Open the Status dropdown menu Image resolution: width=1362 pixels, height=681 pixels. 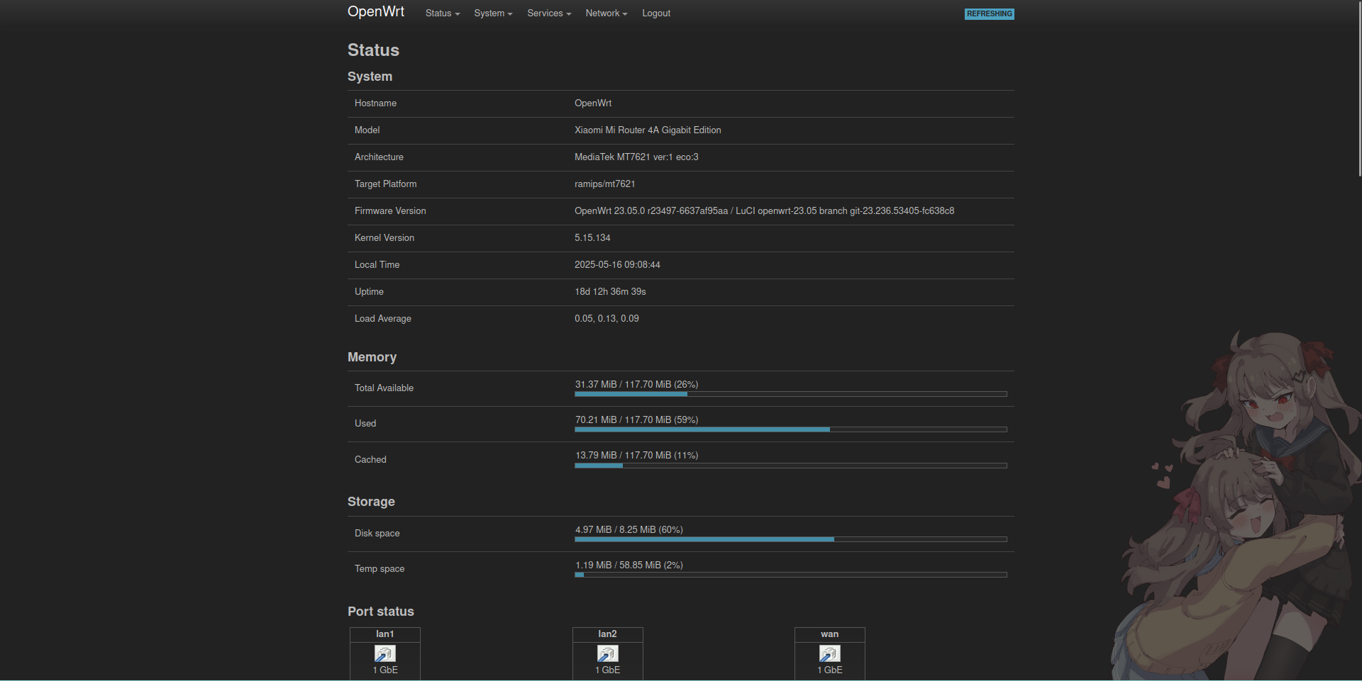[x=442, y=13]
